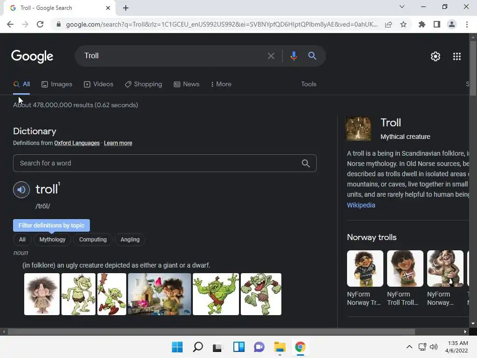
Task: Click the Google logo
Action: (32, 56)
